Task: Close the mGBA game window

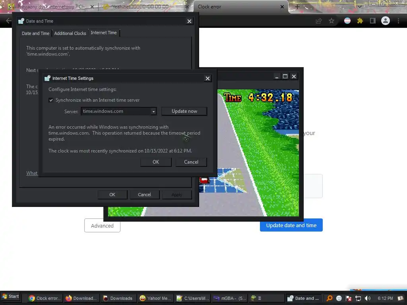Action: tap(294, 77)
